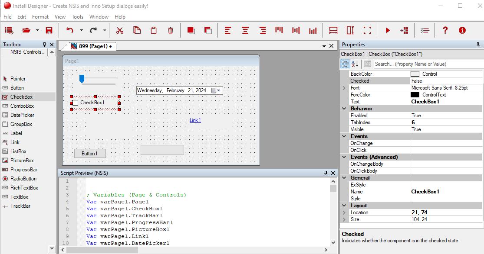This screenshot has width=484, height=254.
Task: Click the ForeColor black color swatch
Action: click(415, 95)
